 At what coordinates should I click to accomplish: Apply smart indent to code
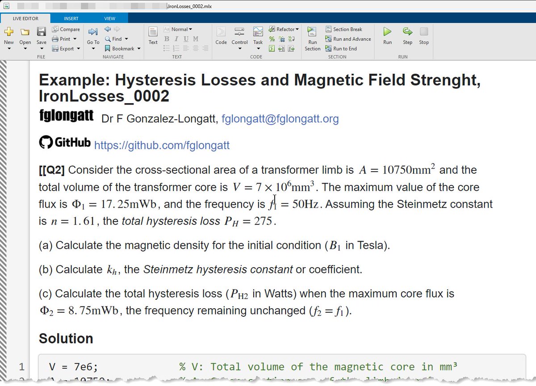(x=272, y=49)
